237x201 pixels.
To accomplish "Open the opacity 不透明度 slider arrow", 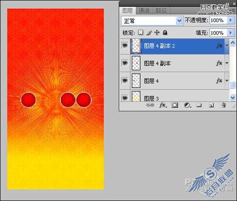I will coord(231,20).
